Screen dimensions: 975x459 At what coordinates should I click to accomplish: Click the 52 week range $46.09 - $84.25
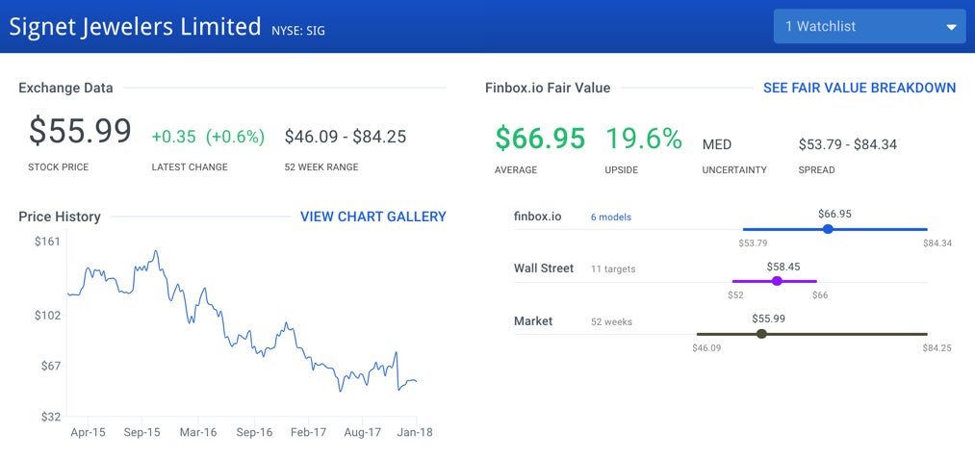coord(346,137)
